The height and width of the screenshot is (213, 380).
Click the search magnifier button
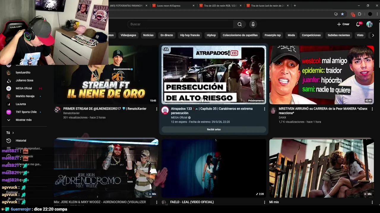click(240, 24)
